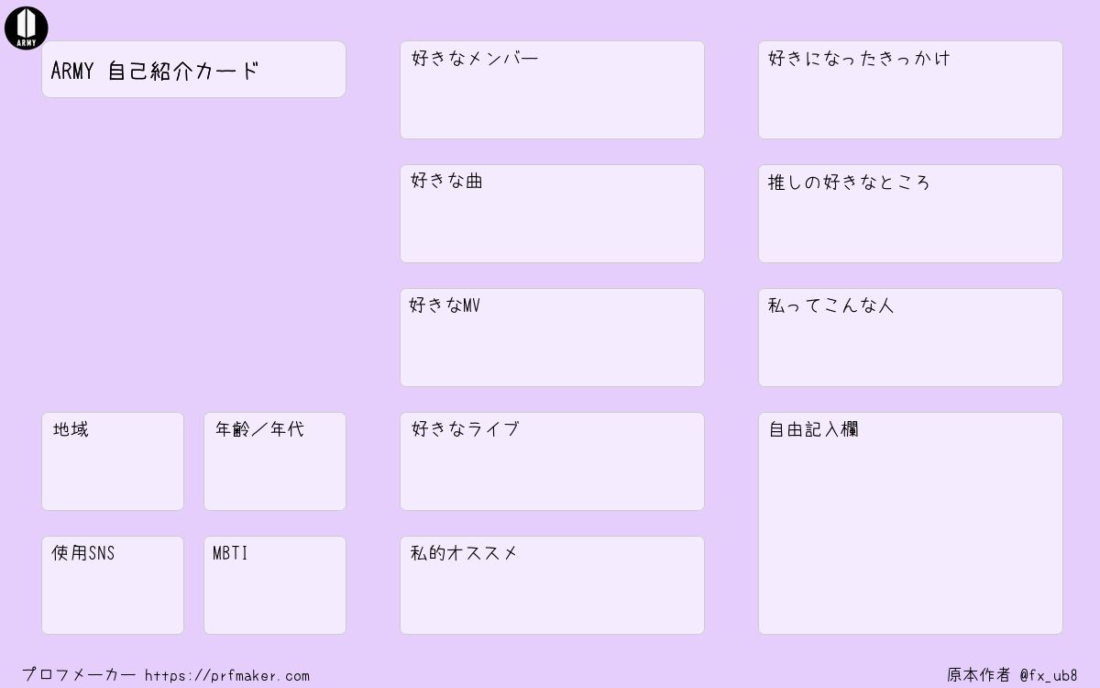Click the 私ってこんな人 field
This screenshot has width=1100, height=688.
click(910, 338)
